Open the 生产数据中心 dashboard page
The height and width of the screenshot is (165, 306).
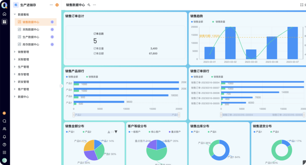[31, 37]
